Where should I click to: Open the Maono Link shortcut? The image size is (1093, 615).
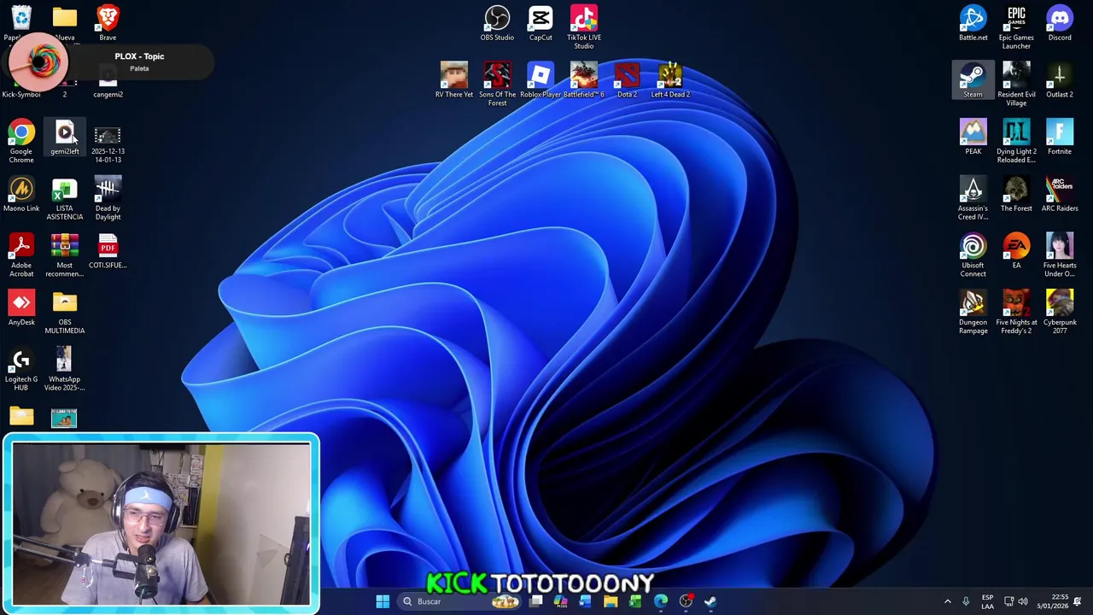[x=21, y=195]
